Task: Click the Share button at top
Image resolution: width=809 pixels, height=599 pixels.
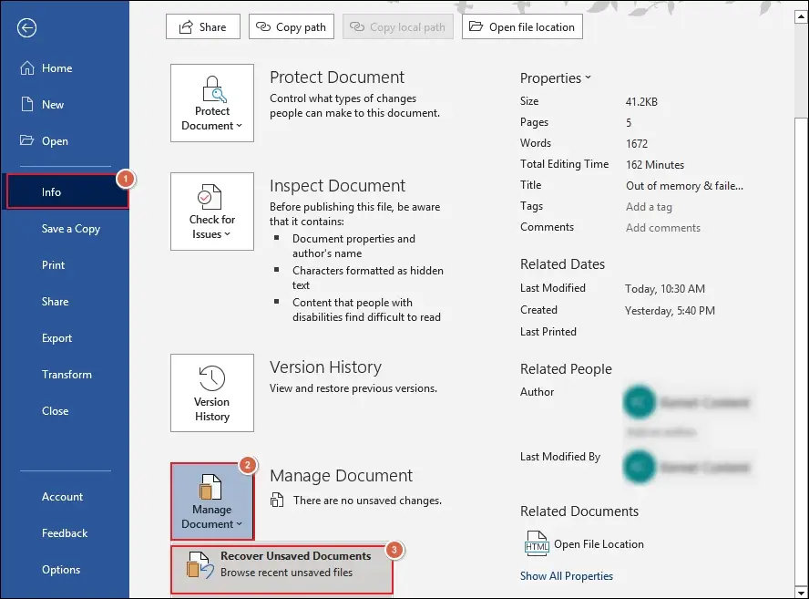Action: [203, 26]
